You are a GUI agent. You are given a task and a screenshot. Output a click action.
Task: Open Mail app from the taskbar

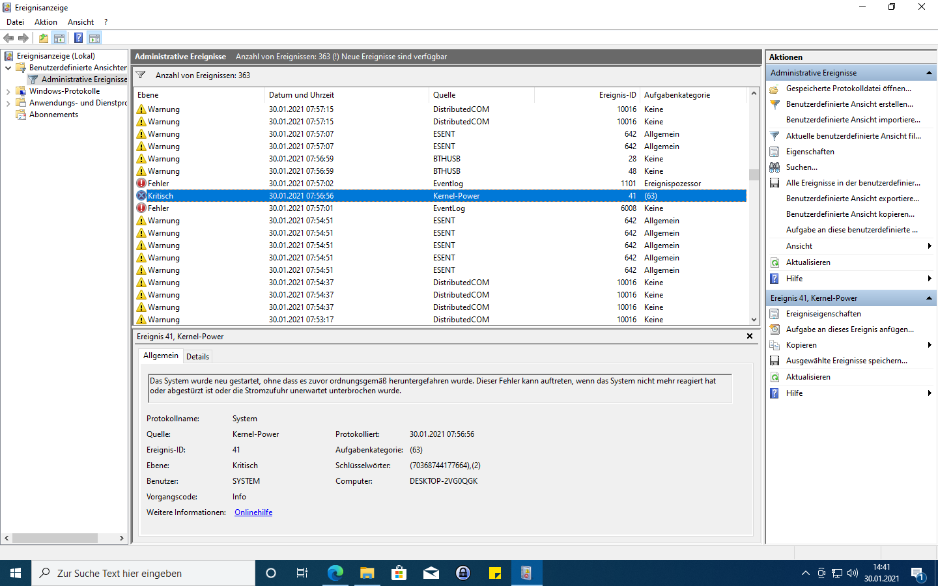(431, 573)
